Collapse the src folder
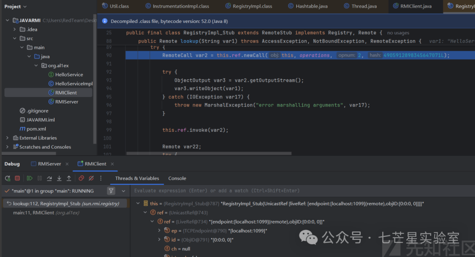This screenshot has width=475, height=257. point(15,39)
